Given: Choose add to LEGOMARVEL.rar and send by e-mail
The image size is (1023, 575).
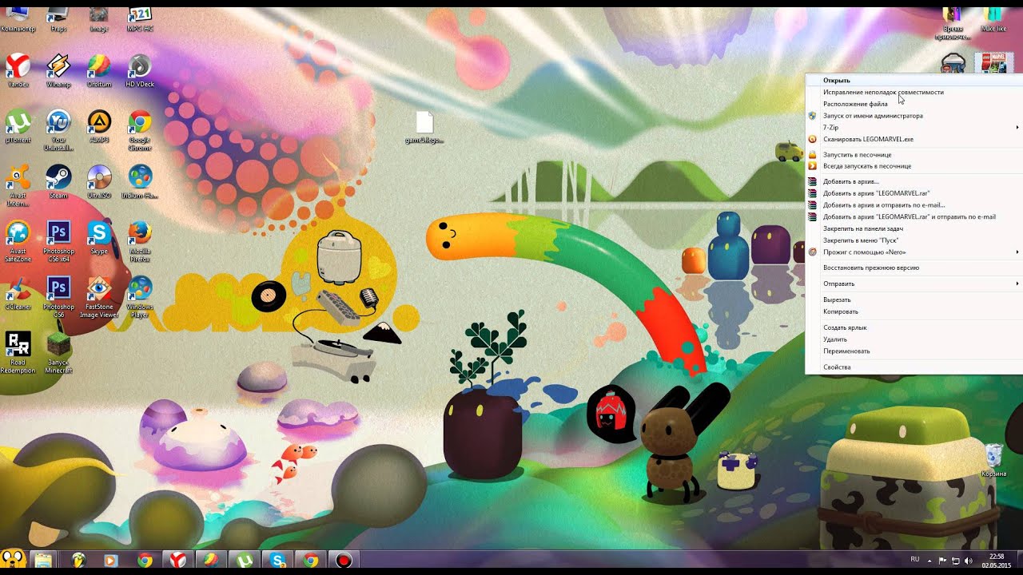Looking at the screenshot, I should pos(914,217).
